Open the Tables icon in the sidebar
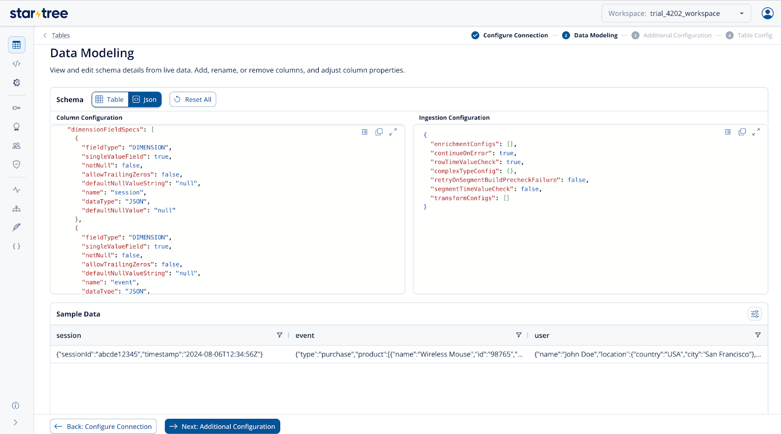781x434 pixels. tap(17, 45)
